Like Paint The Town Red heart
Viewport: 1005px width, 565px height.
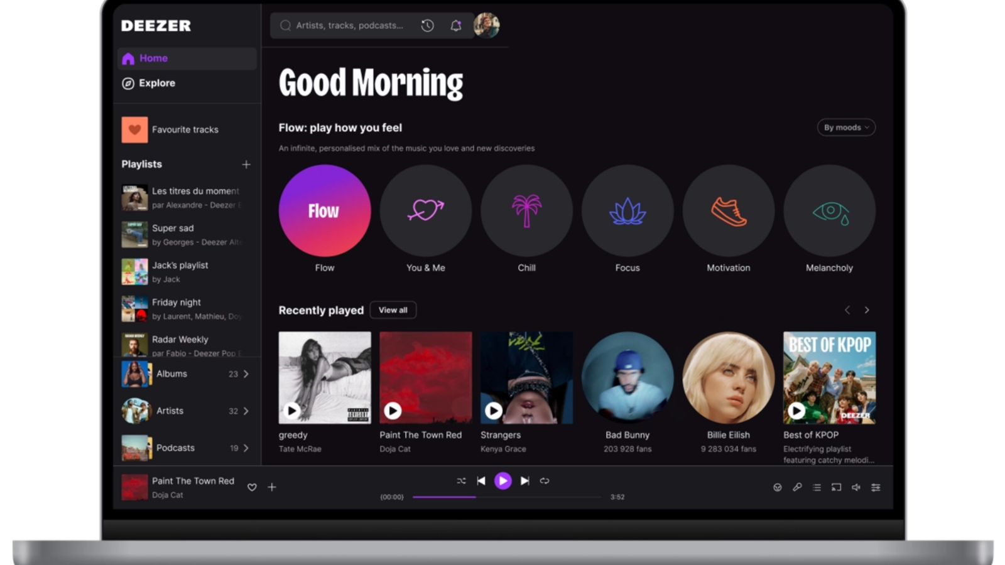252,487
